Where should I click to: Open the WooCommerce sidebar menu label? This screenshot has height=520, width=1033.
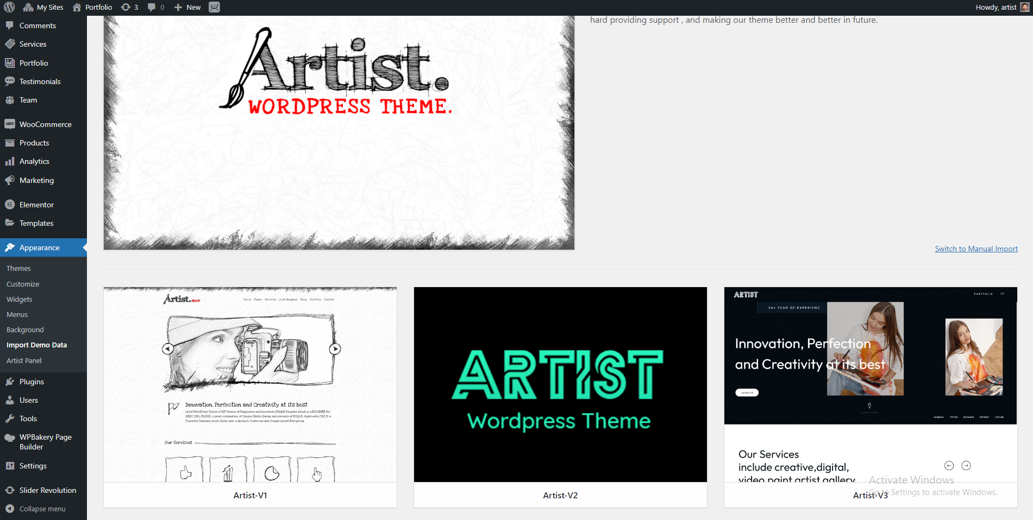click(x=46, y=124)
